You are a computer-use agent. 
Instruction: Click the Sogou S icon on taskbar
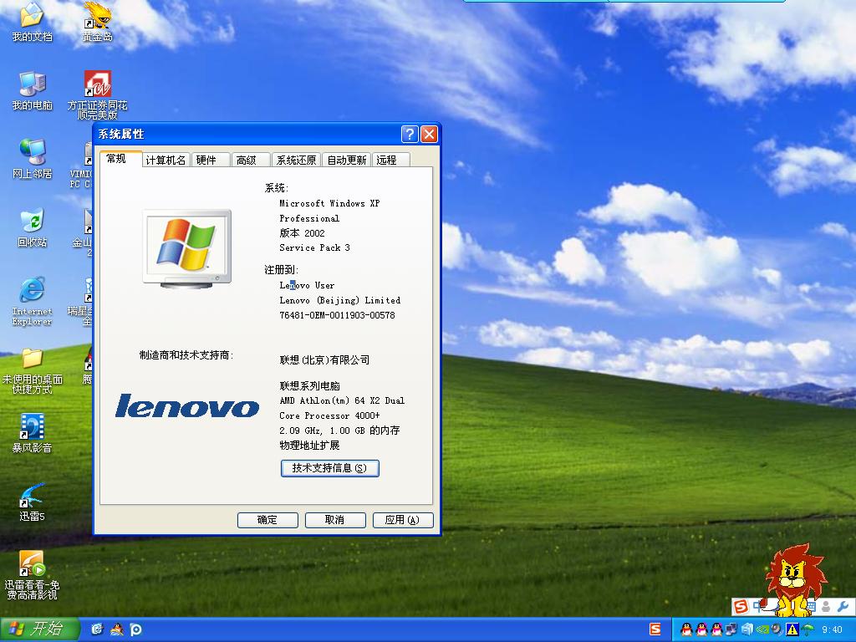[655, 629]
